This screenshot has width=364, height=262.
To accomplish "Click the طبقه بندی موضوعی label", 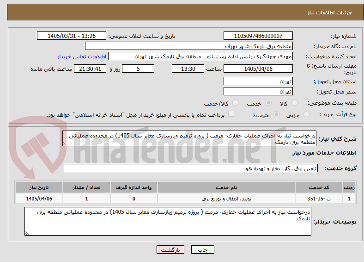I will pyautogui.click(x=332, y=103).
